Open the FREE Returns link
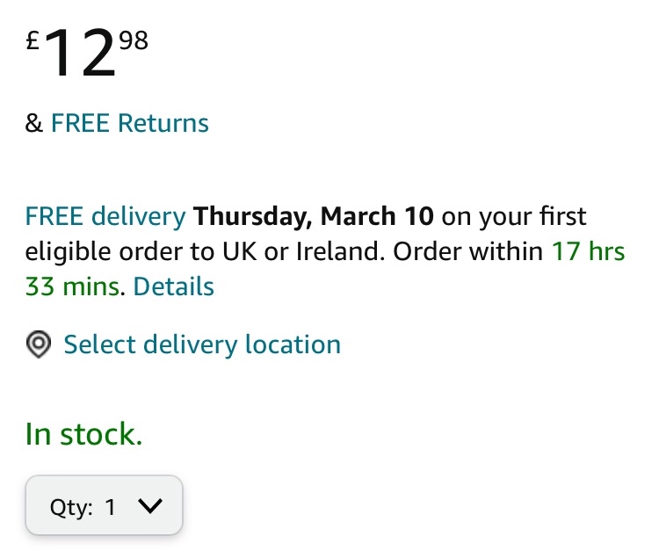Viewport: 659px width, 558px height. pyautogui.click(x=130, y=123)
